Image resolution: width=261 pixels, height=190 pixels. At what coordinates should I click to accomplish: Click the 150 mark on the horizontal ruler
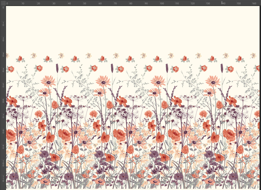click(239, 3)
